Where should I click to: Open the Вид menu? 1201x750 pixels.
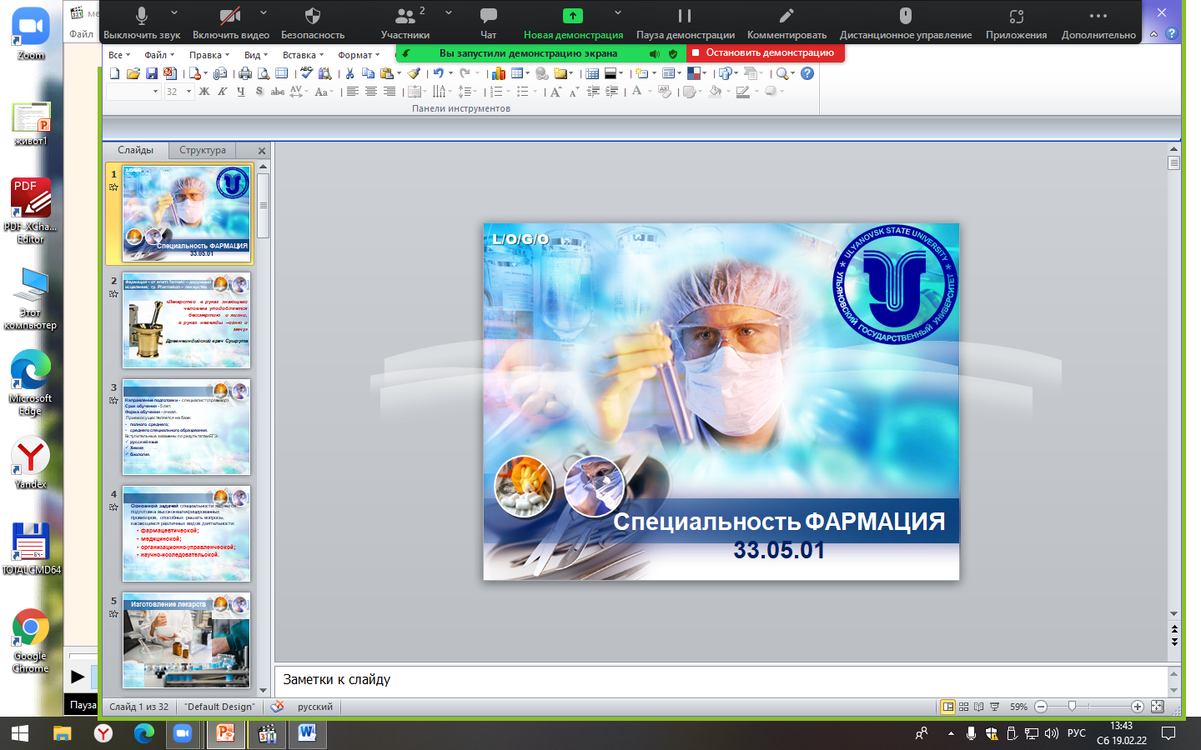point(256,55)
